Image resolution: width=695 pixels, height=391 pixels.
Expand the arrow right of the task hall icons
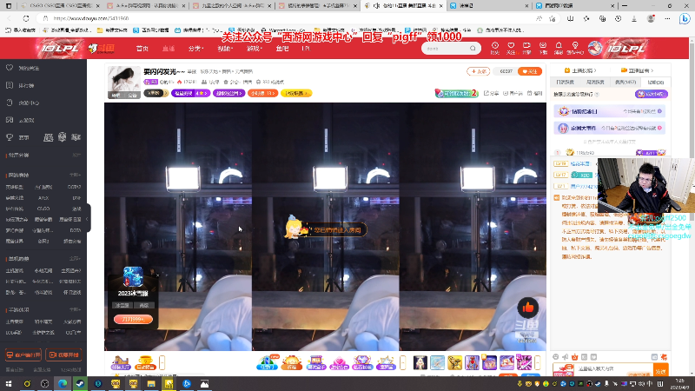[162, 362]
